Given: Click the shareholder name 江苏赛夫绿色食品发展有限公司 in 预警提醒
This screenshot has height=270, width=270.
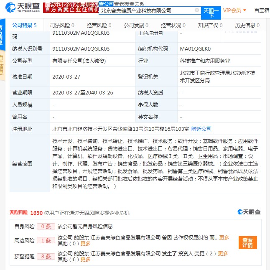Looking at the screenshot, I should click(x=125, y=253).
